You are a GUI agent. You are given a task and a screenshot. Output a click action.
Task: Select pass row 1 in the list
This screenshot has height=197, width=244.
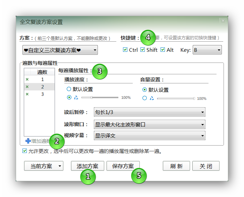tap(39, 79)
